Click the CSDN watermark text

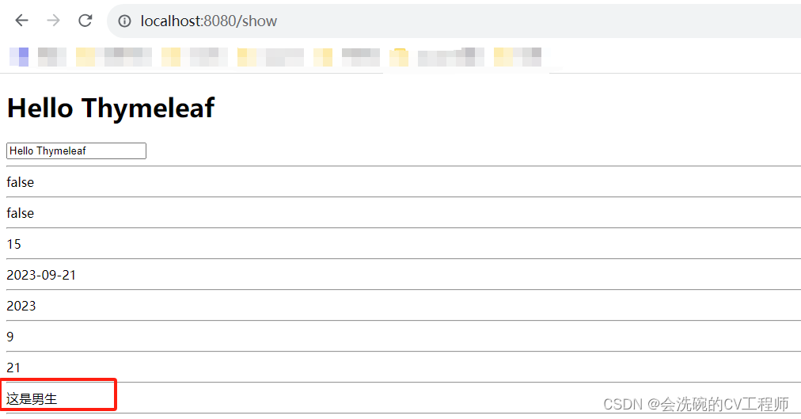[696, 404]
